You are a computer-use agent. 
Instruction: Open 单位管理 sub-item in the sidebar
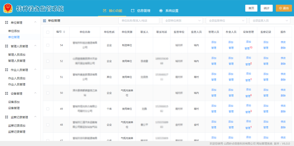pos(14,37)
